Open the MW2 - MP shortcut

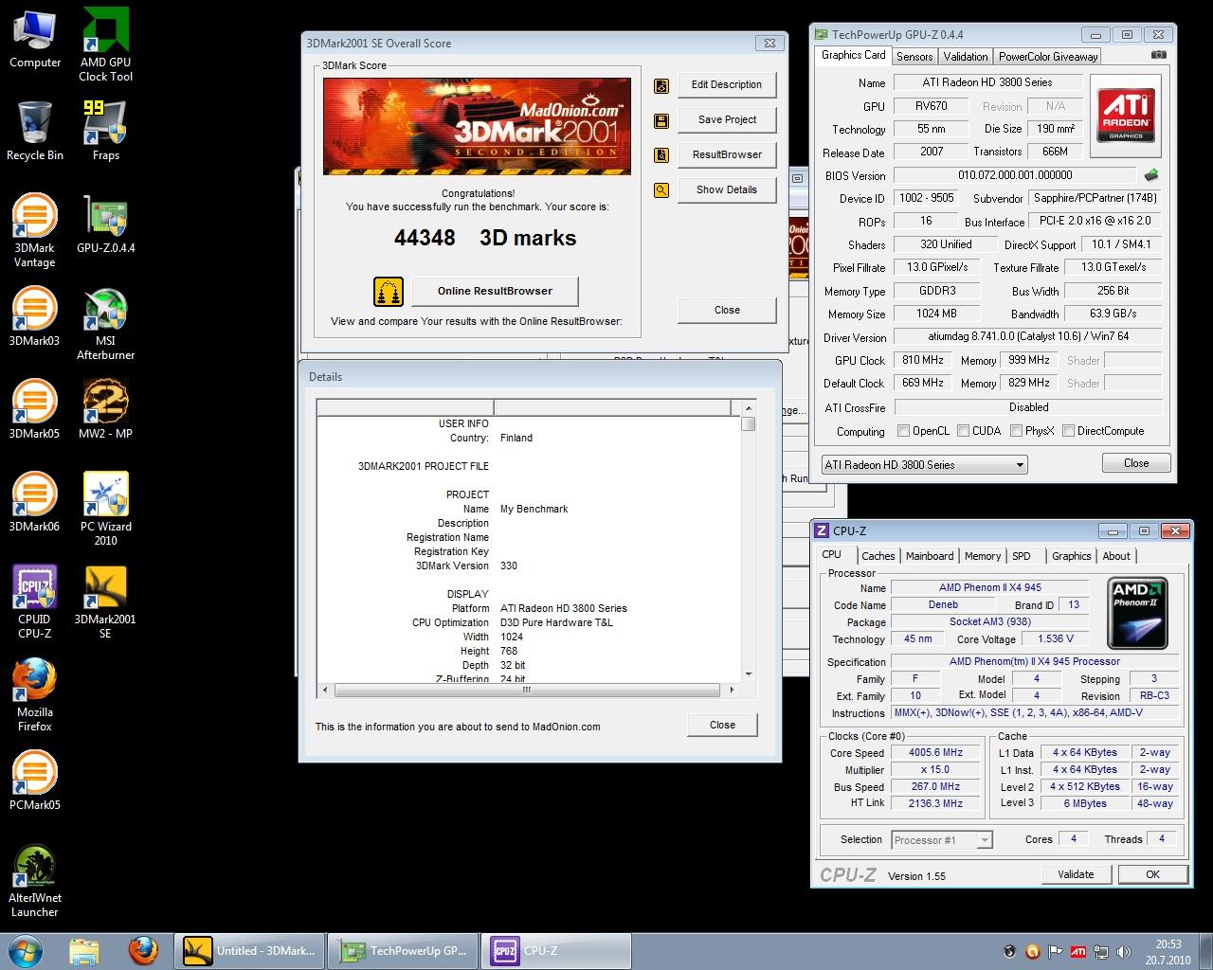coord(105,410)
